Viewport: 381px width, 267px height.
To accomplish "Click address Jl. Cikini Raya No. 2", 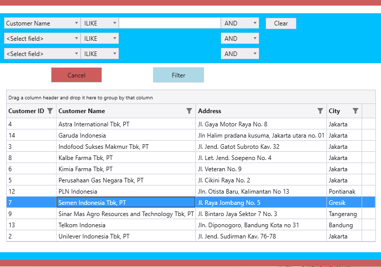I will pos(261,180).
